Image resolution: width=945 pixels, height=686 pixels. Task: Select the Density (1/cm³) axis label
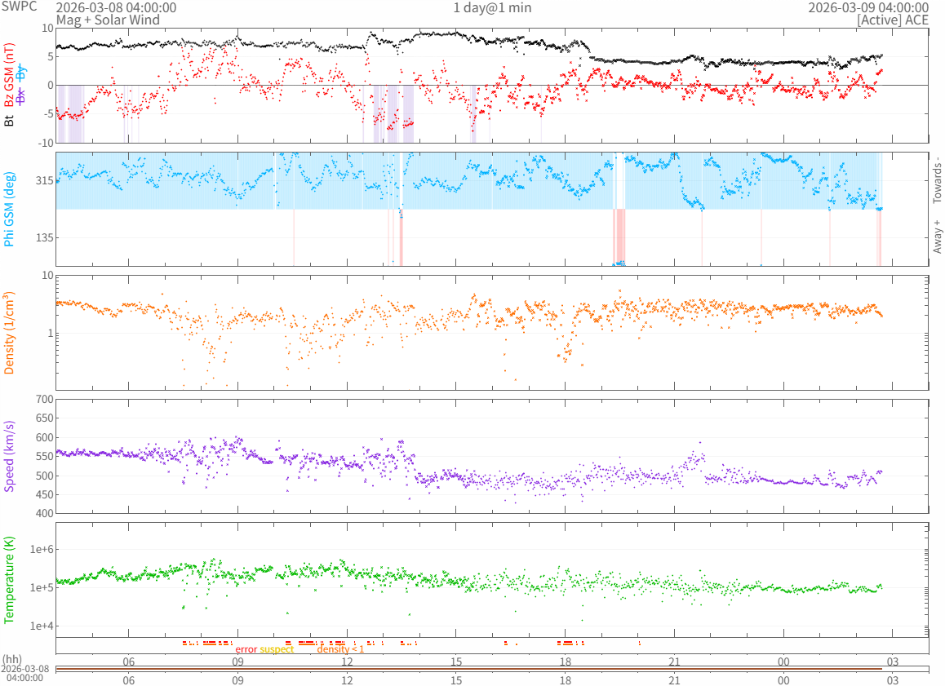point(10,332)
